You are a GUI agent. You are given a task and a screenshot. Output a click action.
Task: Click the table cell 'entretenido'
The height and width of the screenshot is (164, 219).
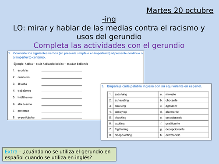click(186, 135)
